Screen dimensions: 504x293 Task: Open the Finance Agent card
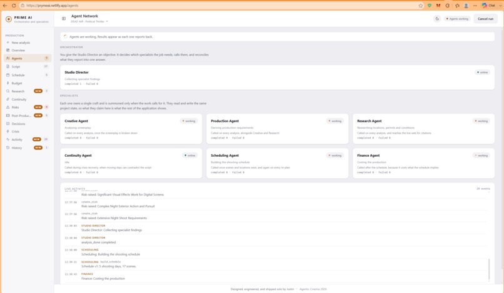(423, 163)
